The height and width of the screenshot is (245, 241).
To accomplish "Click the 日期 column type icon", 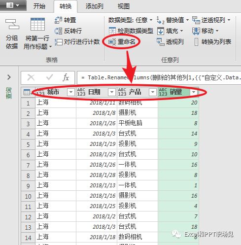I will [81, 92].
